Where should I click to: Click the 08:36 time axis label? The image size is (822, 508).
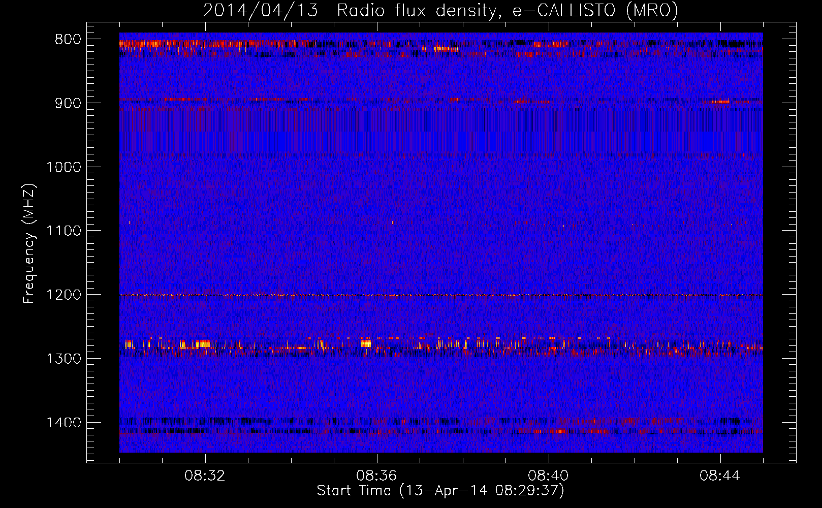tap(377, 476)
